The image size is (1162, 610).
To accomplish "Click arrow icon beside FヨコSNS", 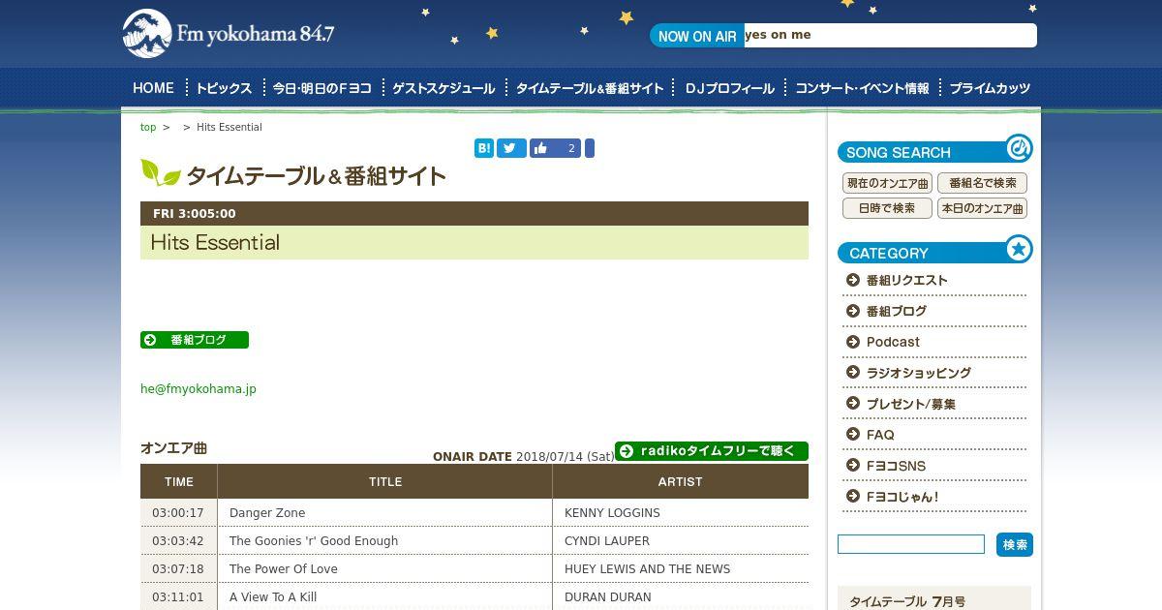I will pos(853,466).
